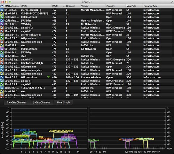Click the green connected Wi-Fi icon
This screenshot has width=174, height=154.
click(49, 77)
